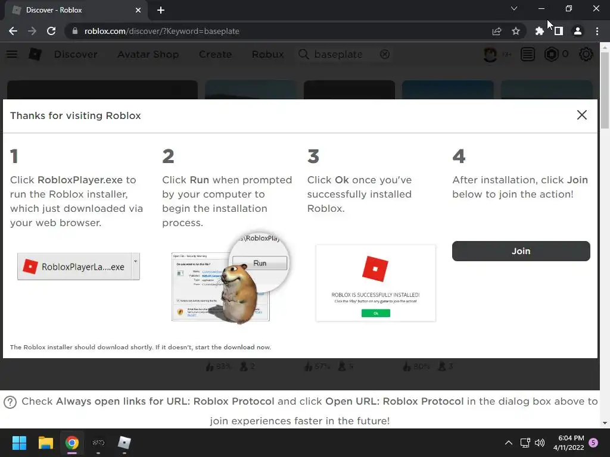Viewport: 610px width, 457px height.
Task: Close the Thanks for visiting Roblox dialog
Action: coord(581,115)
